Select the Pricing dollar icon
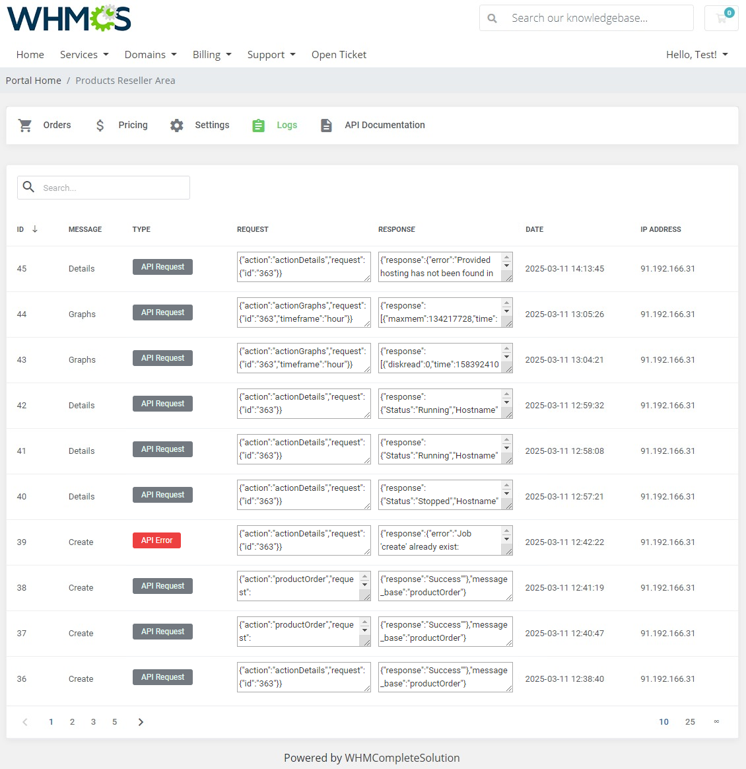The width and height of the screenshot is (746, 769). 100,125
